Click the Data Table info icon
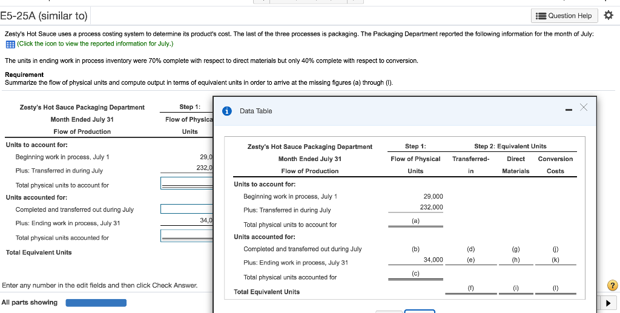This screenshot has width=620, height=313. [x=226, y=111]
